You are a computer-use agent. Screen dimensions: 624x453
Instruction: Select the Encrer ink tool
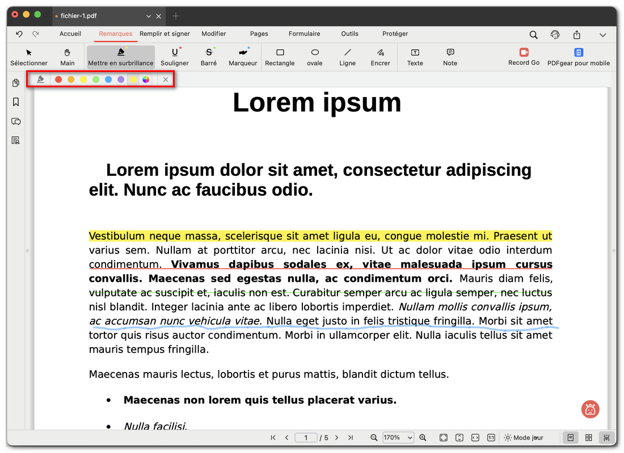tap(380, 57)
